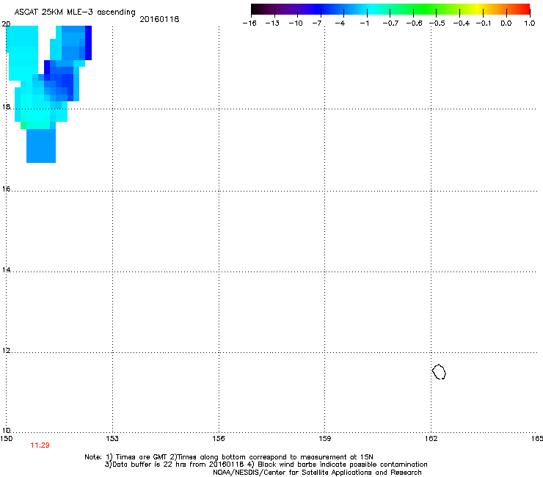Click the longitude label 156
This screenshot has height=477, width=543.
pos(219,439)
